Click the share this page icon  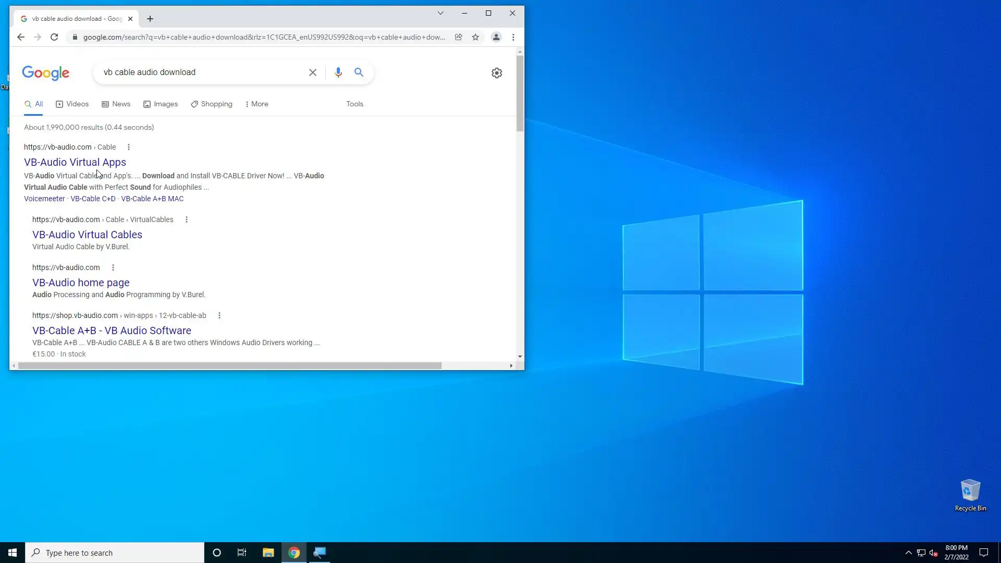coord(458,37)
